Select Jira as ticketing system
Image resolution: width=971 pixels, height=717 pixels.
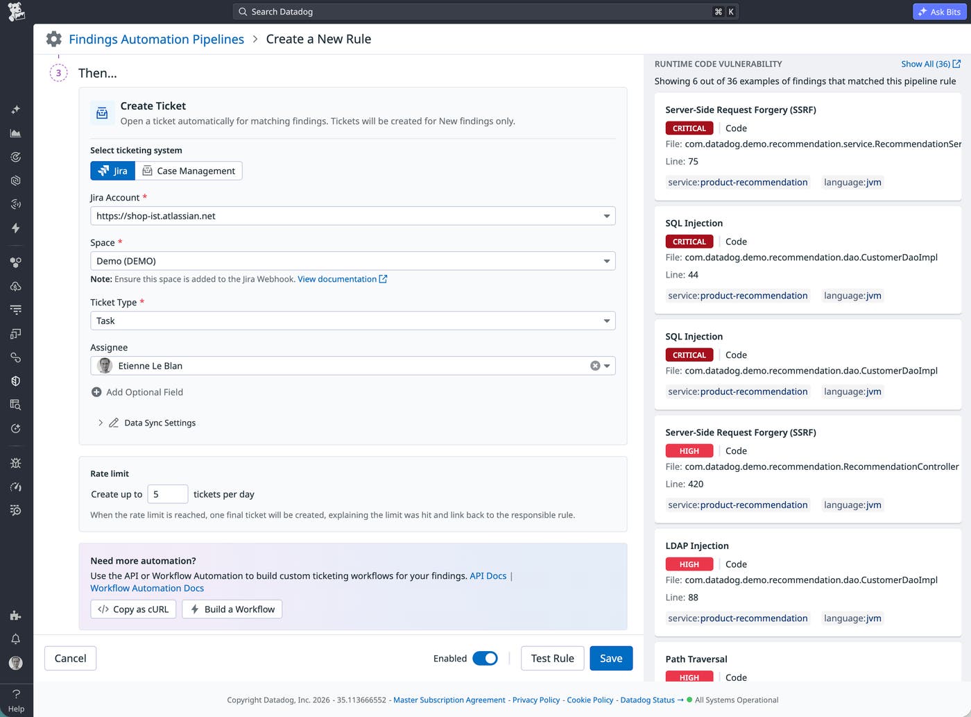(112, 171)
